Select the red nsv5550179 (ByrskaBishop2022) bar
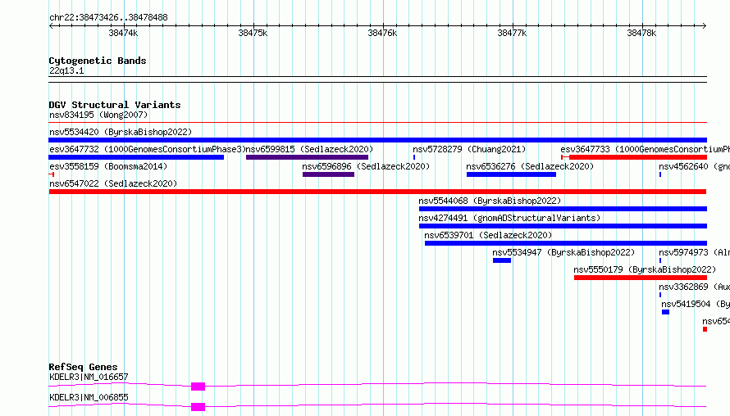 tap(640, 278)
